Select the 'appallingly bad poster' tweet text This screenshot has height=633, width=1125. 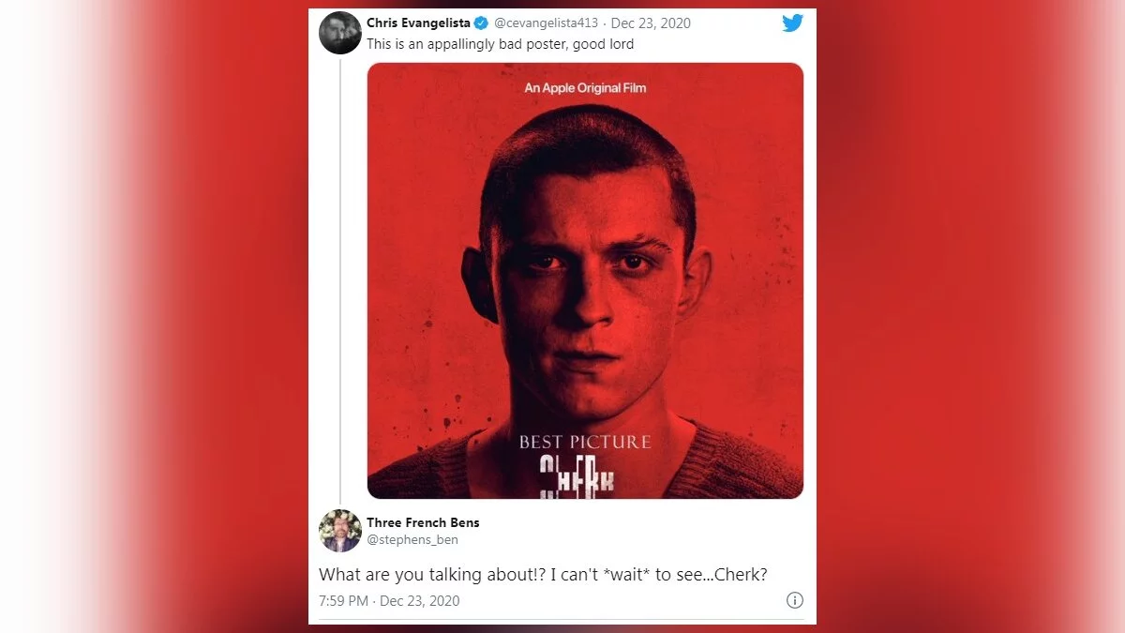pyautogui.click(x=500, y=44)
